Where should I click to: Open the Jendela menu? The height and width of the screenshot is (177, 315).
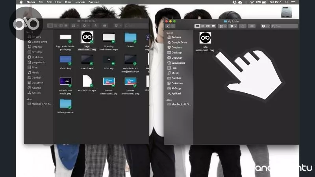(x=80, y=2)
